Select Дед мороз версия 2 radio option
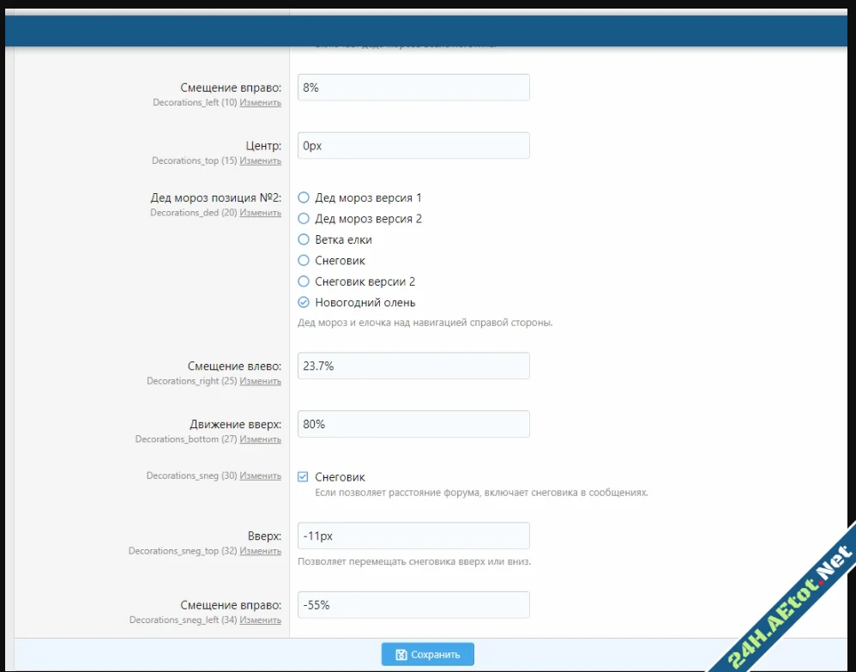The height and width of the screenshot is (672, 856). (304, 219)
